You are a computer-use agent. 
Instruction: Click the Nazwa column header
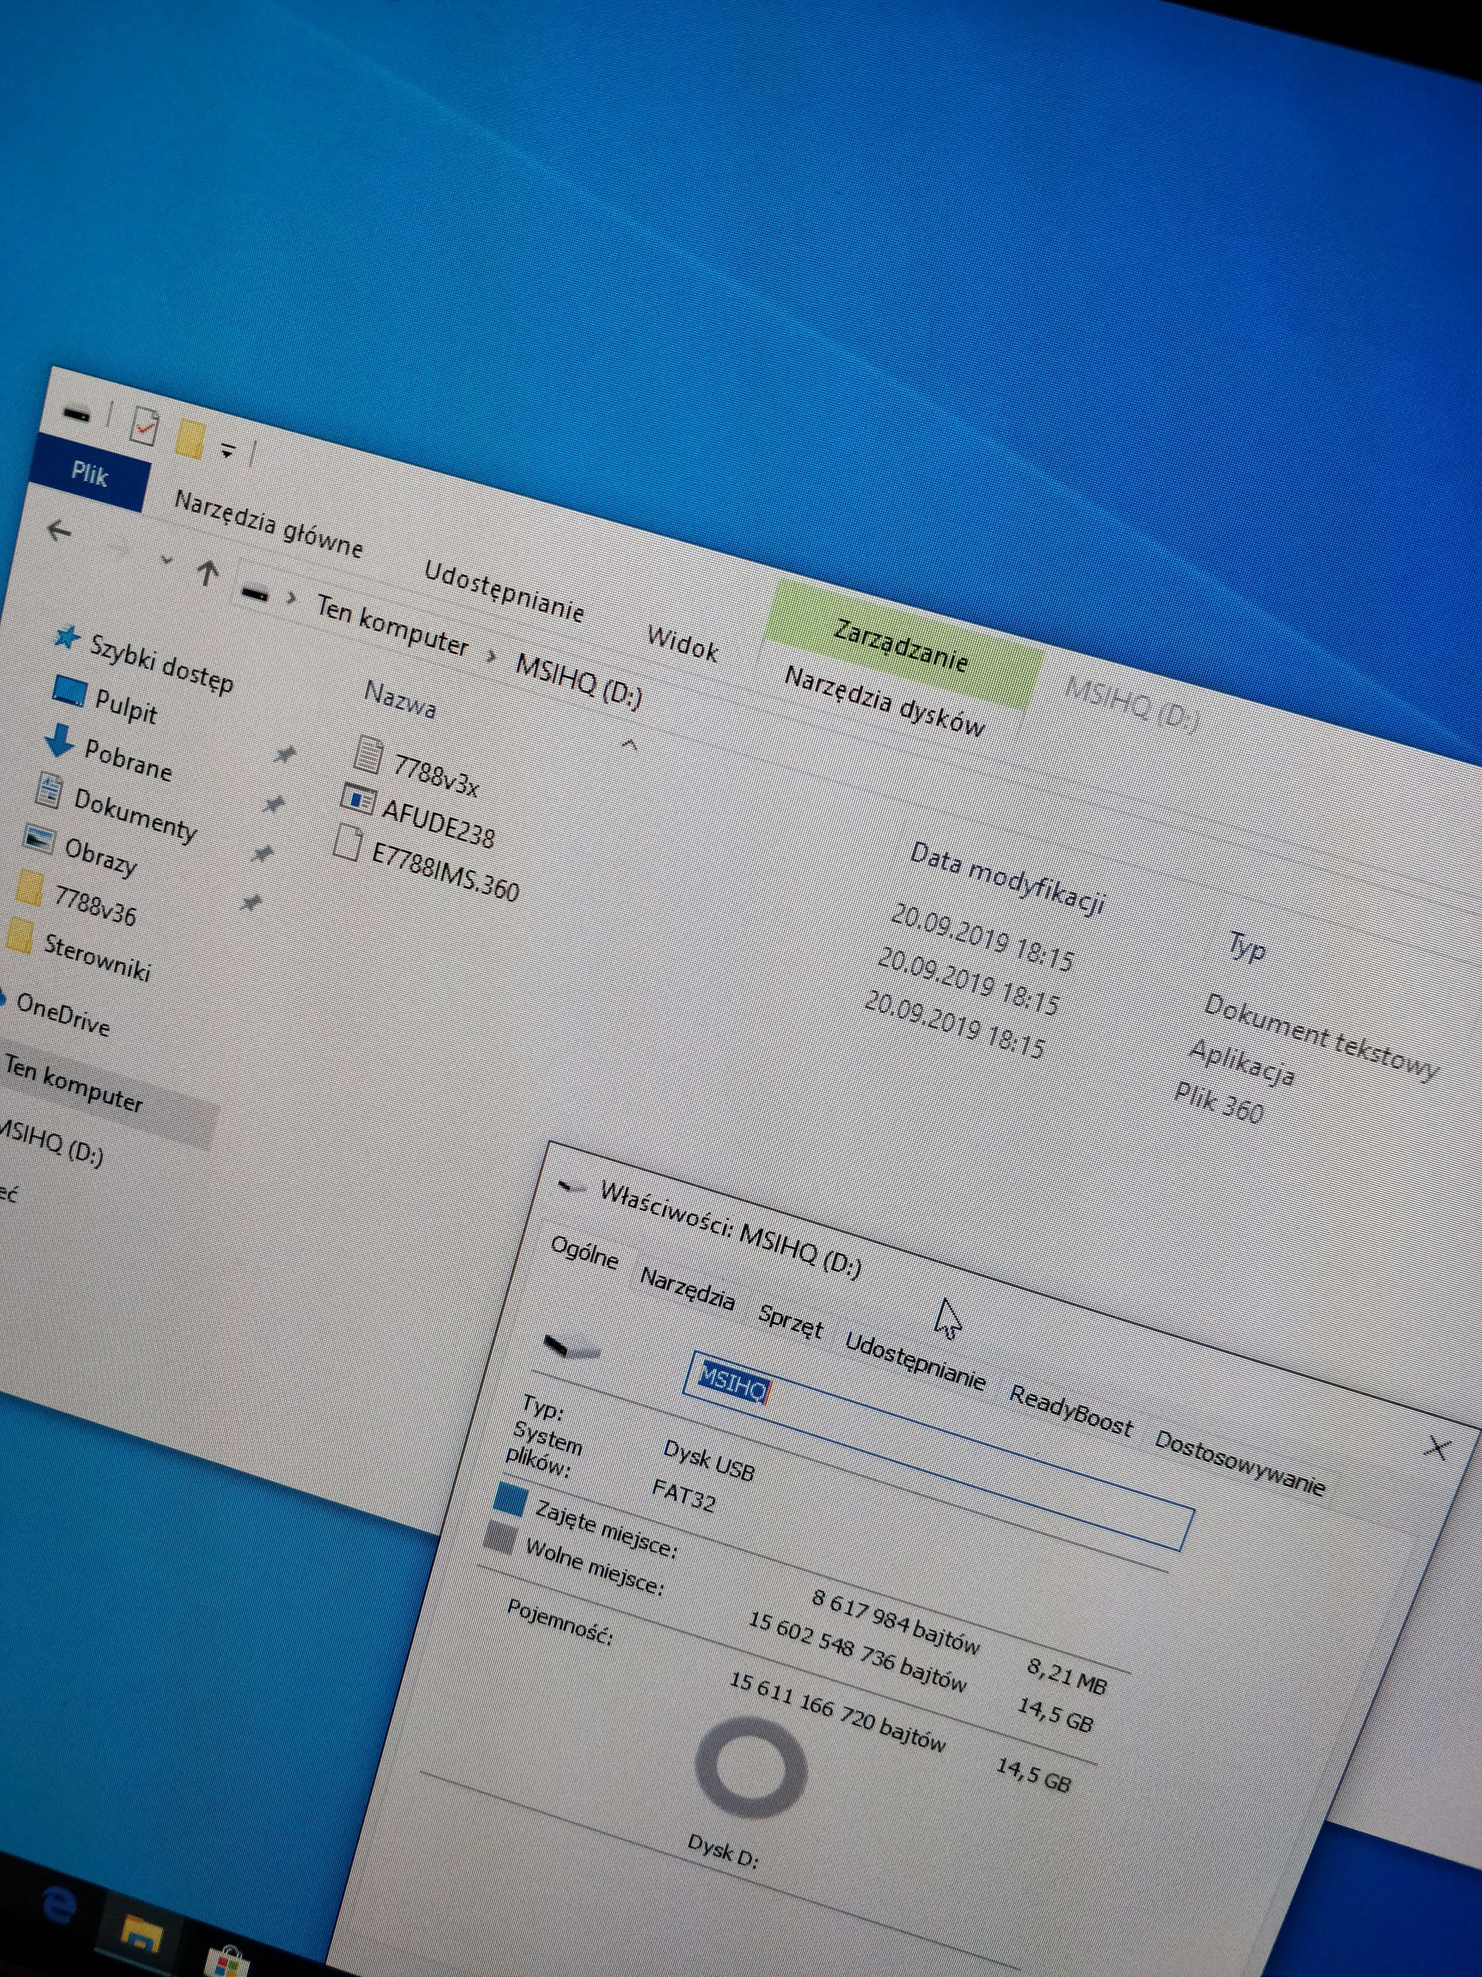pyautogui.click(x=400, y=700)
